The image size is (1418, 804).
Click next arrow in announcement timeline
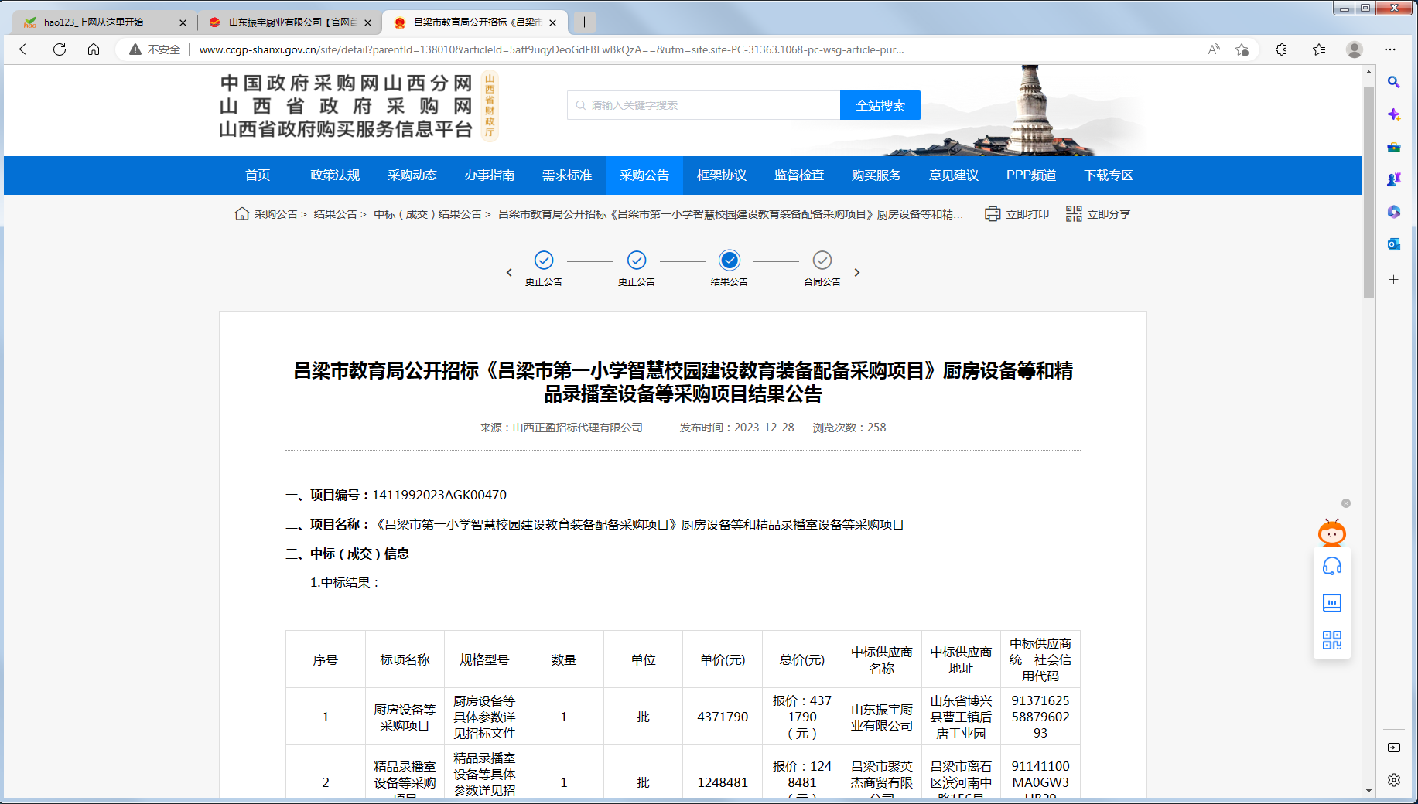pos(857,272)
